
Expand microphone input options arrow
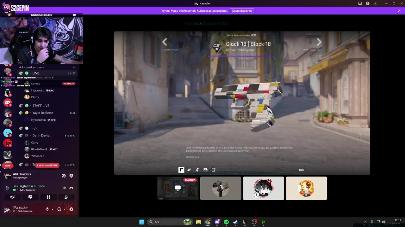[x=53, y=209]
